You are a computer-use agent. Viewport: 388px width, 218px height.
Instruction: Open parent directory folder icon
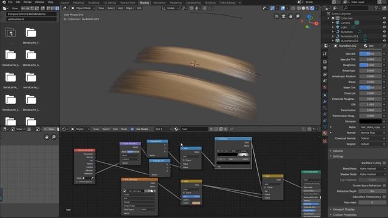11,33
